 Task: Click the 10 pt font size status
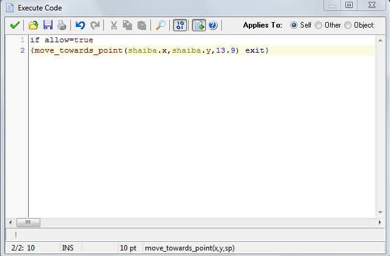point(128,248)
